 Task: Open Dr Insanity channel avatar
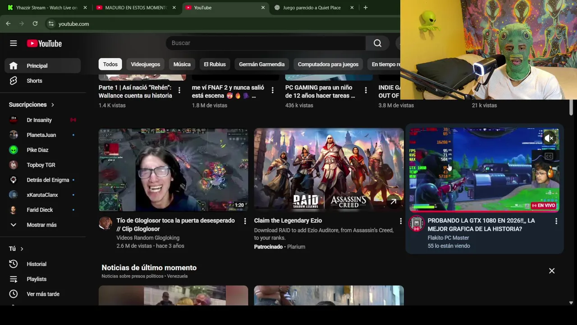tap(14, 120)
